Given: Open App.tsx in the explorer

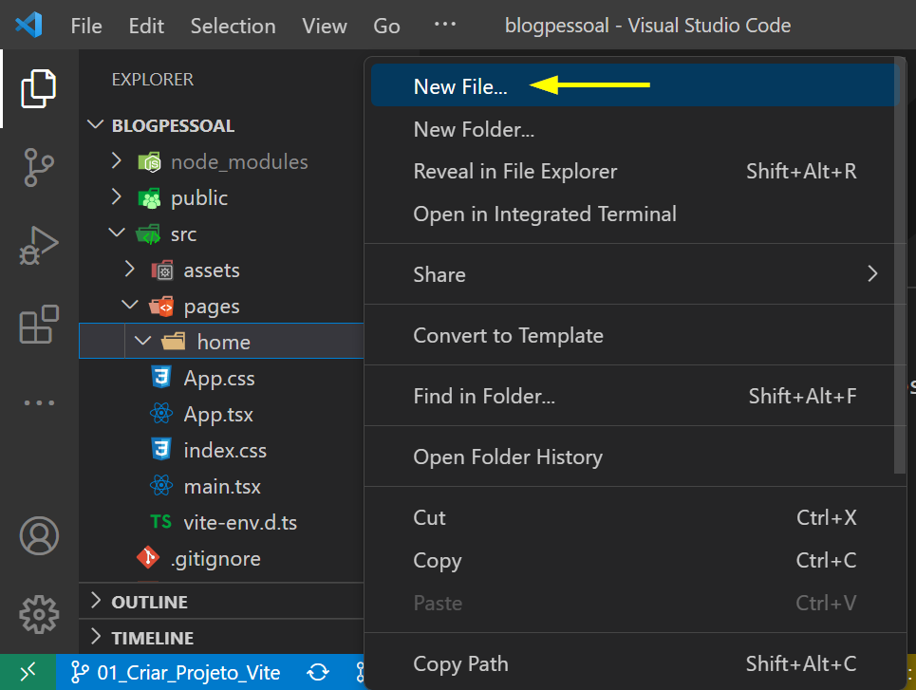Looking at the screenshot, I should [x=218, y=414].
